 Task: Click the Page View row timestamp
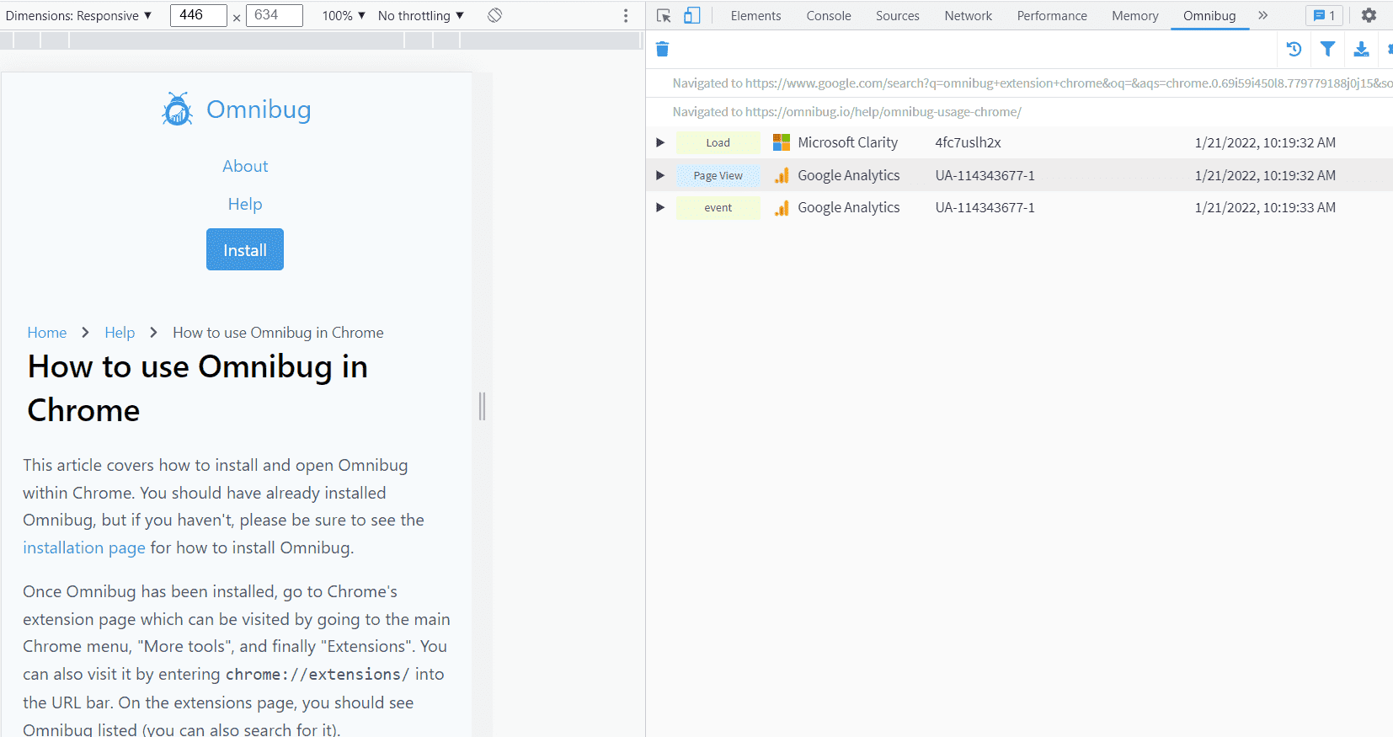click(x=1265, y=175)
